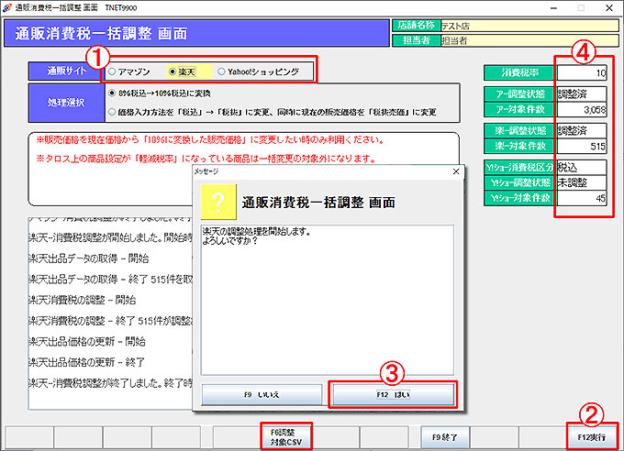
Task: Close the TNET9900 window
Action: click(x=609, y=8)
